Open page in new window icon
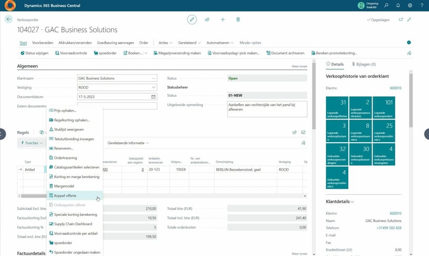Screen dimensions: 429x256 pos(401,19)
